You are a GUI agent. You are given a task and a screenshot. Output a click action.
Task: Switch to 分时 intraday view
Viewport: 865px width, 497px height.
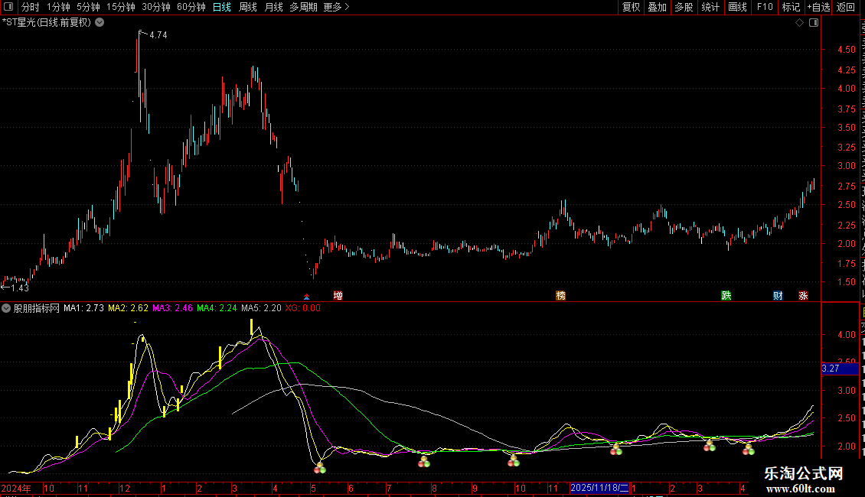(31, 7)
